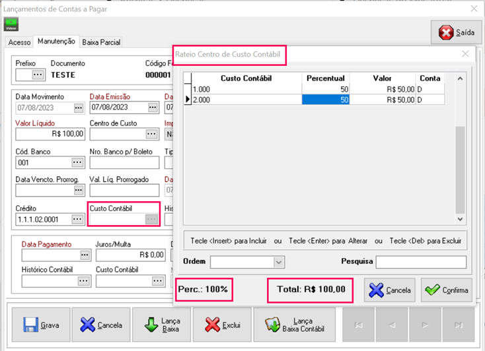Click the Lança Baixa green arrow button
This screenshot has width=485, height=351.
161,325
